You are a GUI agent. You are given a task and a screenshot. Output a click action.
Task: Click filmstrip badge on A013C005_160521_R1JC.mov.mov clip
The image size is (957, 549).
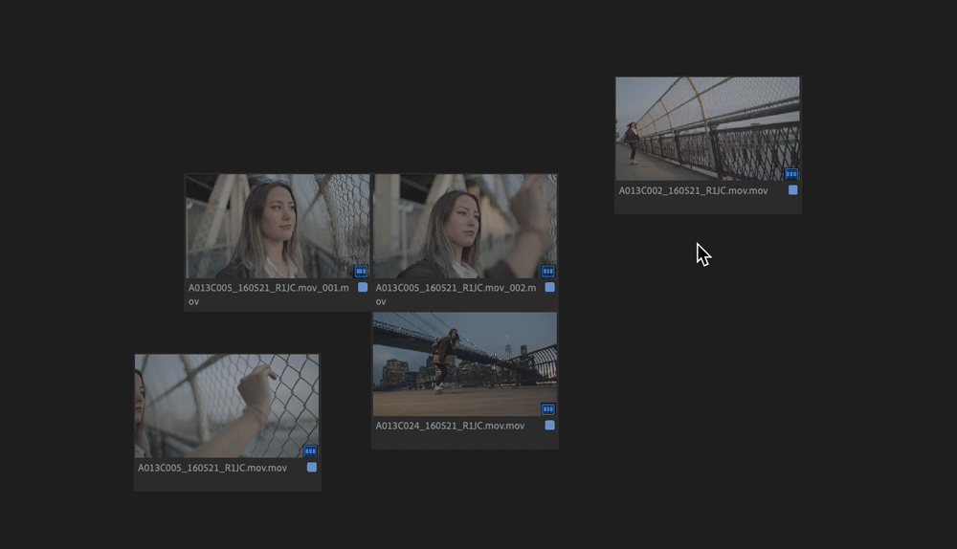pyautogui.click(x=310, y=450)
